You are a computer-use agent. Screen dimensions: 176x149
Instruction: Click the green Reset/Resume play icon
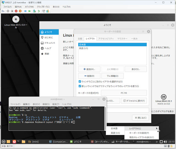[x=29, y=11]
